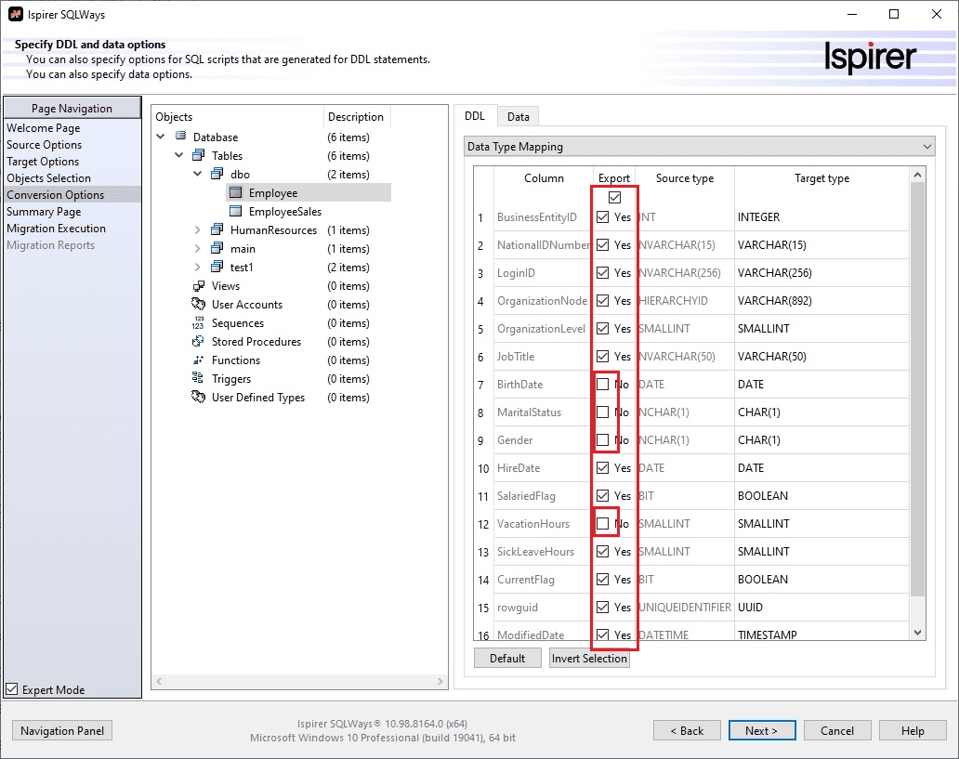
Task: Click the User Defined Types icon
Action: pyautogui.click(x=198, y=398)
